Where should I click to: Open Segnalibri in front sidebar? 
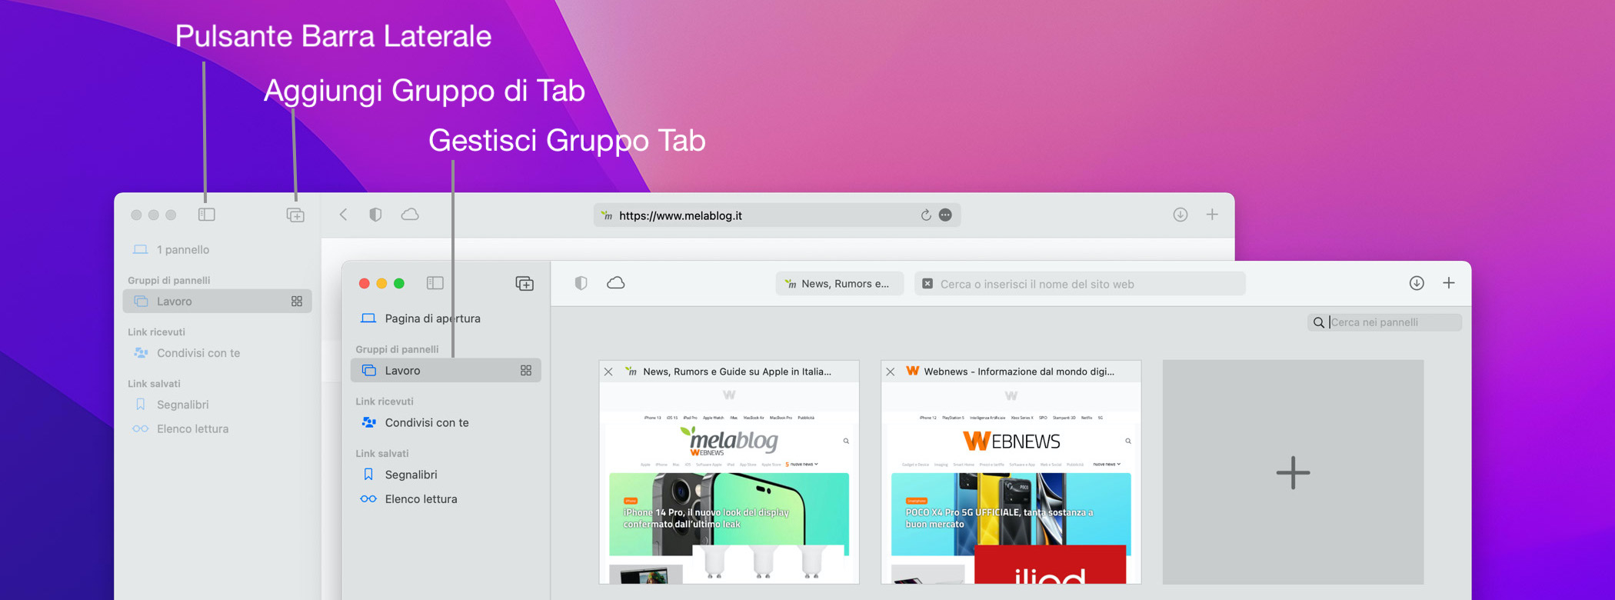(411, 475)
